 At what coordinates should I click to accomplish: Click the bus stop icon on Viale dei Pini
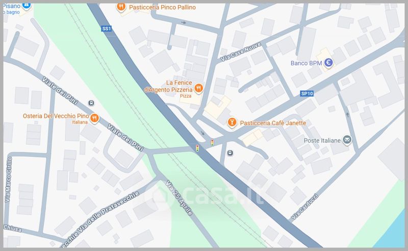click(91, 103)
